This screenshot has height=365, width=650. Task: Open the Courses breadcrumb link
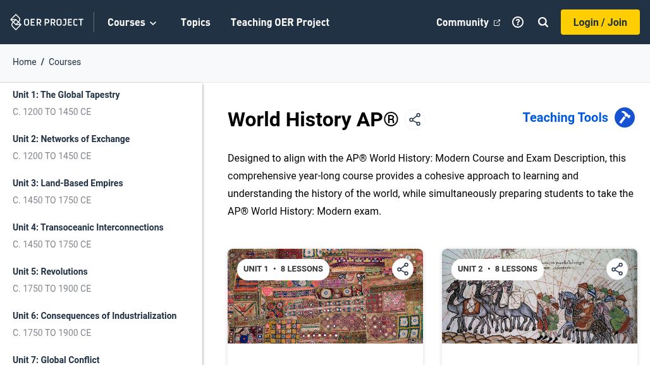tap(64, 62)
